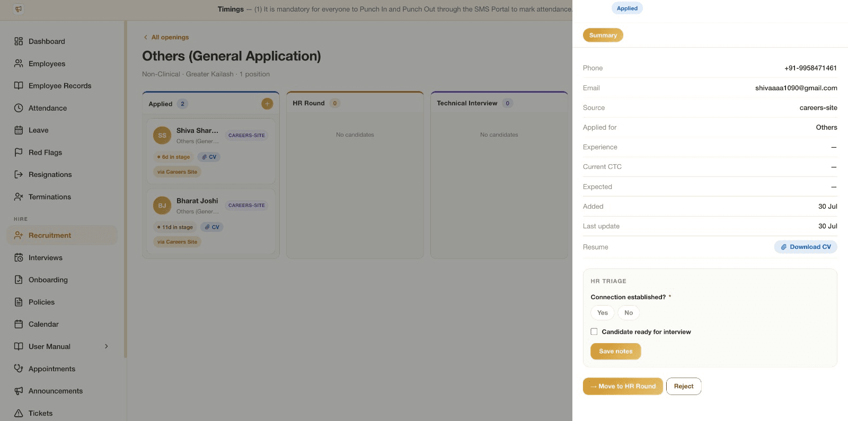Open Bharat Joshi candidate card name
Image resolution: width=848 pixels, height=421 pixels.
[x=197, y=201]
